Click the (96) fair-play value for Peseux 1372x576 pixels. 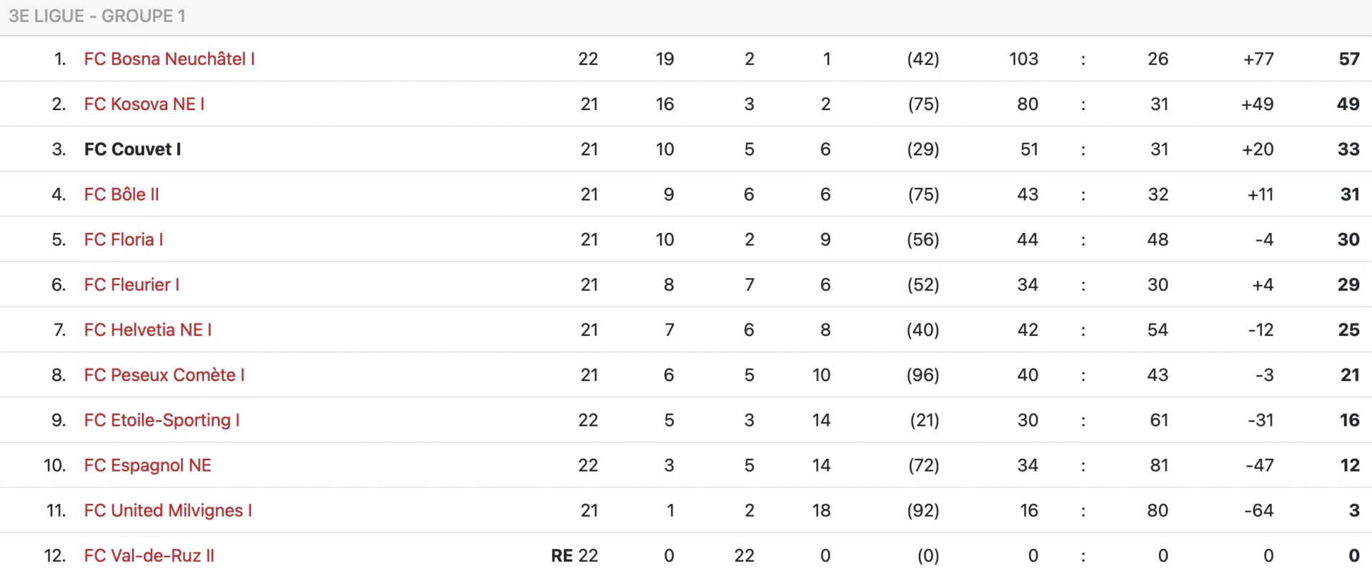coord(923,374)
